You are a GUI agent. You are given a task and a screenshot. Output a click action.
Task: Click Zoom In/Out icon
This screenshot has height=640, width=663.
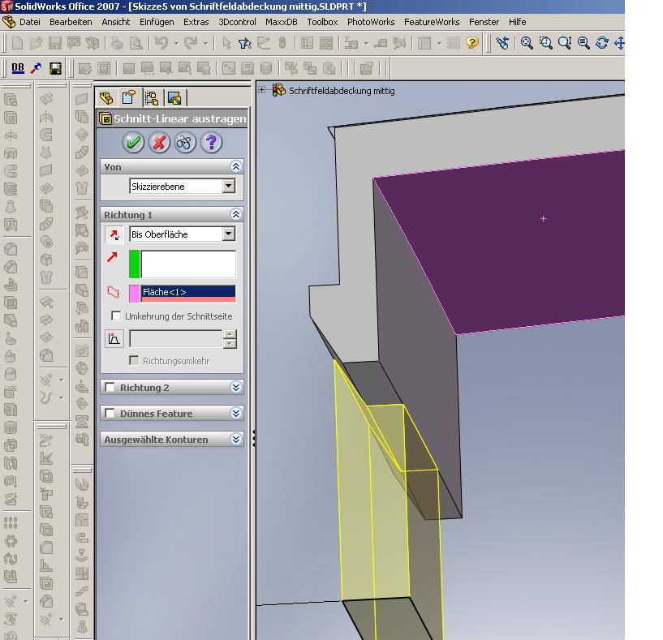tap(565, 43)
